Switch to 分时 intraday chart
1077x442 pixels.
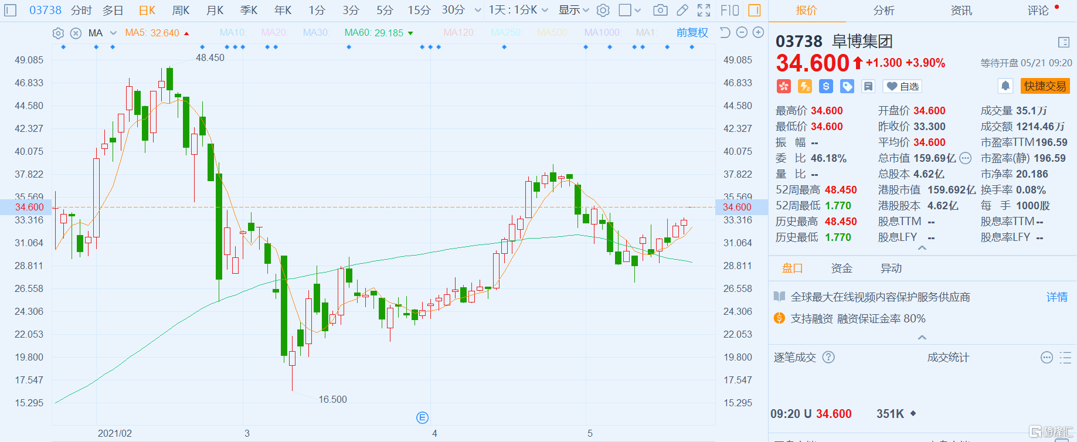coord(81,10)
